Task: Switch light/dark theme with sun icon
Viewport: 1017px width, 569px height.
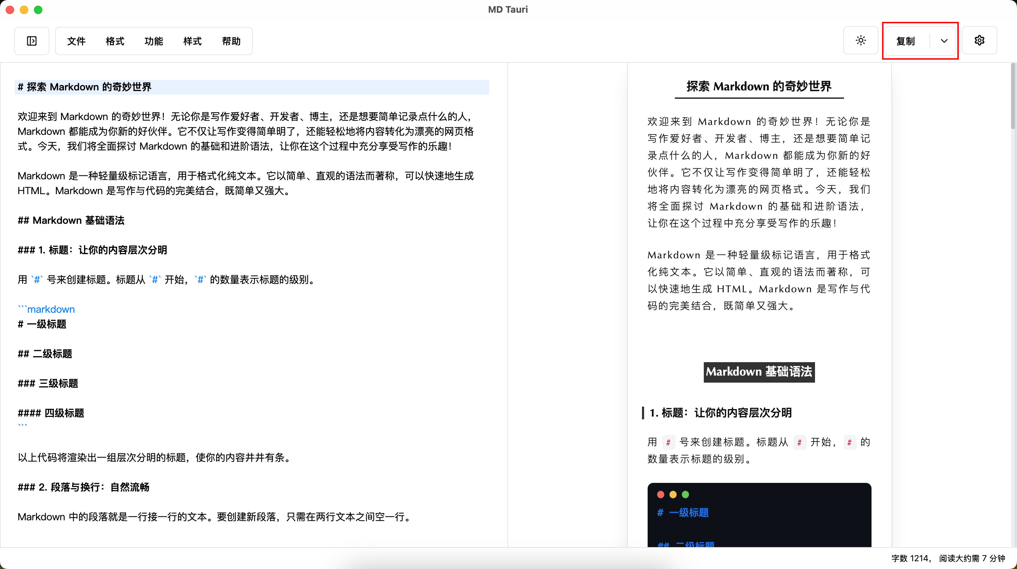Action: 861,41
